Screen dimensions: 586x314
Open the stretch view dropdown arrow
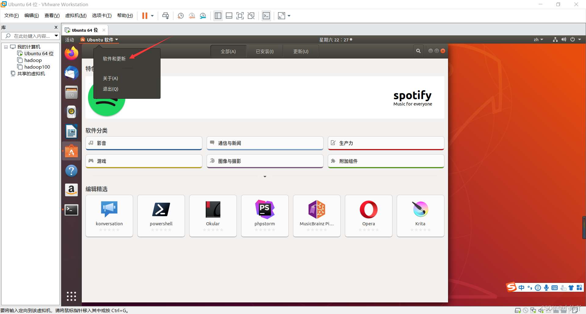(289, 16)
